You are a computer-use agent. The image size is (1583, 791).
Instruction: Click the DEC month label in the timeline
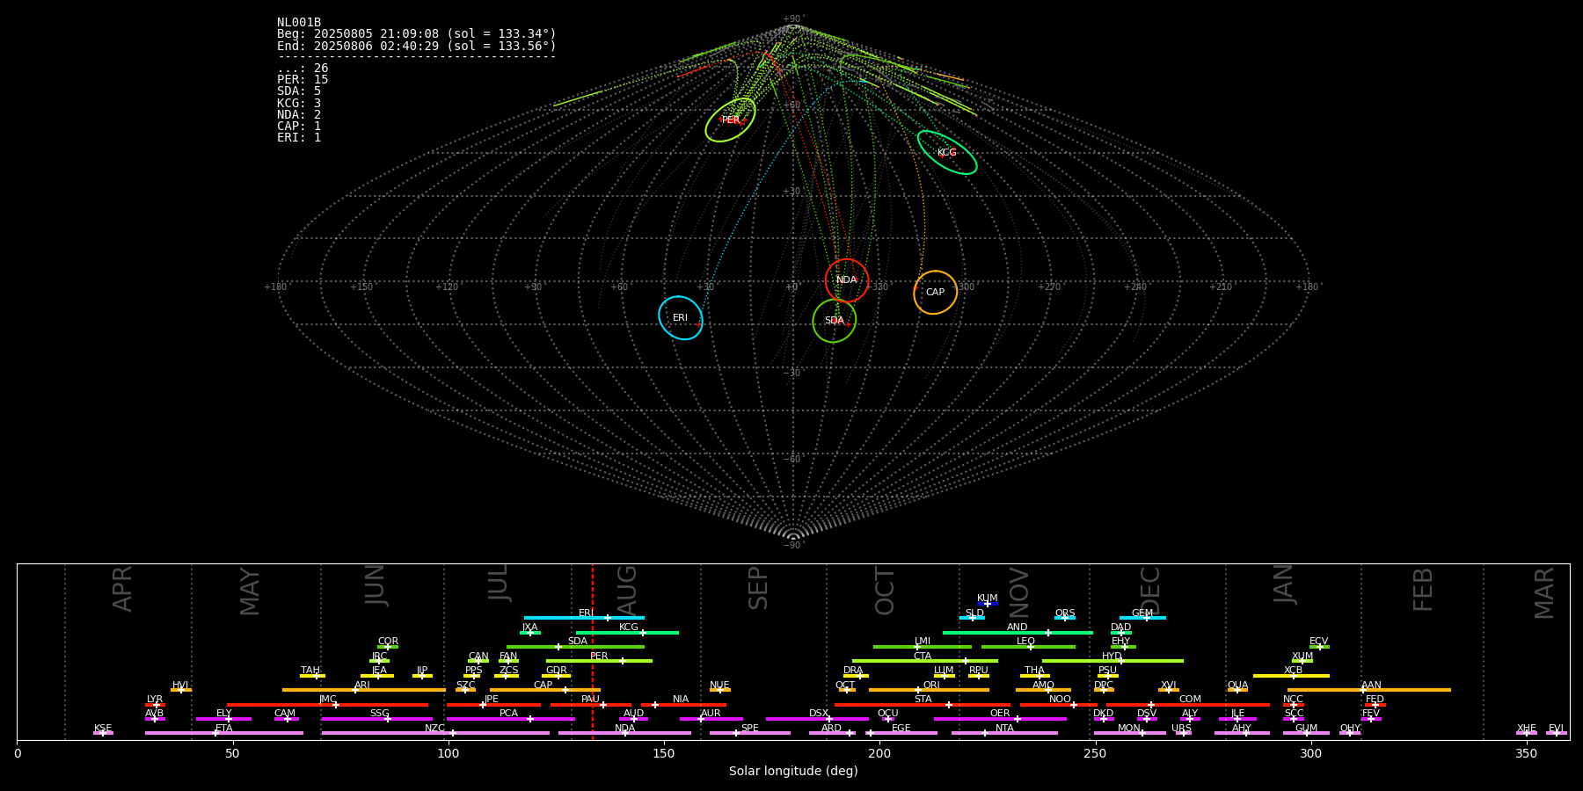(x=1150, y=591)
